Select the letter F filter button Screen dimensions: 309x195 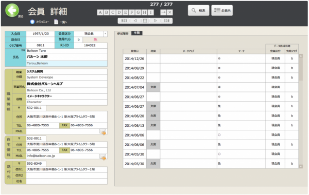[x=132, y=12]
